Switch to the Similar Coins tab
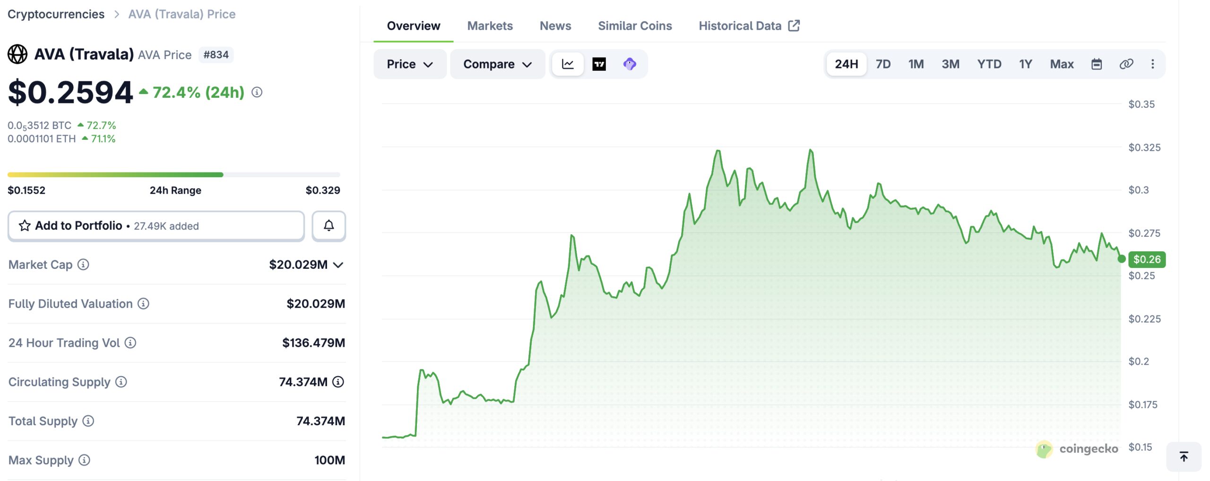Viewport: 1210px width, 481px height. pyautogui.click(x=635, y=26)
